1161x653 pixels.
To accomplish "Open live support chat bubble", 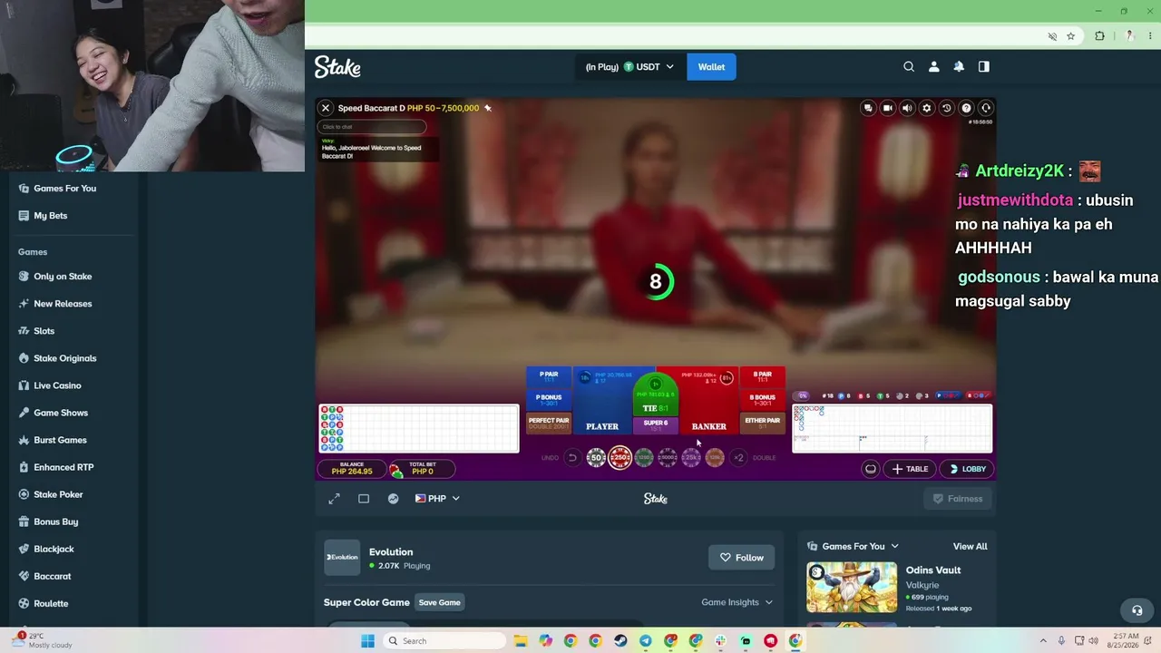I will [1137, 610].
